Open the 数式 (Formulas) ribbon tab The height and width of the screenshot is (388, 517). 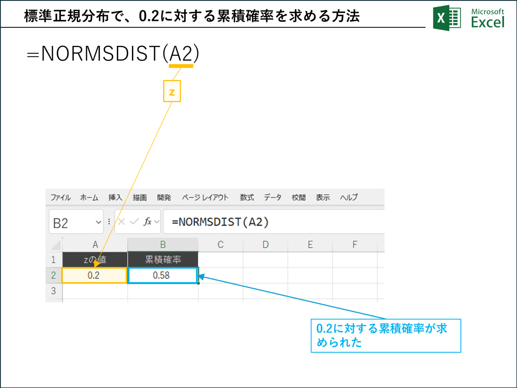(x=247, y=197)
